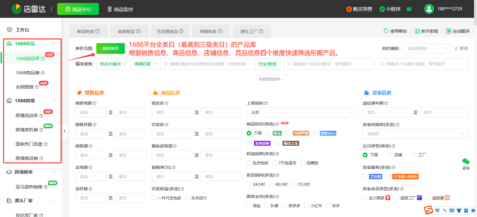Open the 上架时间 全部 dropdown
Screen dimensions: 477x217
(301, 112)
